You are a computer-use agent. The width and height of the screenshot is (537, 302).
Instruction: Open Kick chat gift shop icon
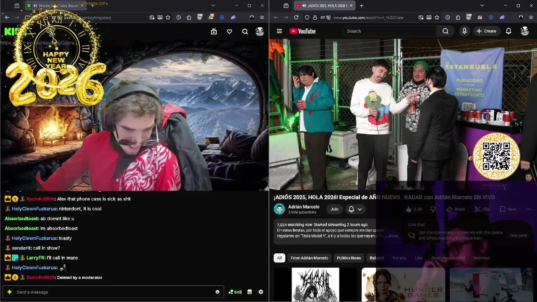(250, 292)
